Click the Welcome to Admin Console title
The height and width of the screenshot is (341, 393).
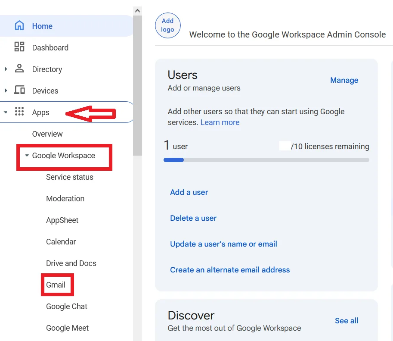tap(288, 34)
